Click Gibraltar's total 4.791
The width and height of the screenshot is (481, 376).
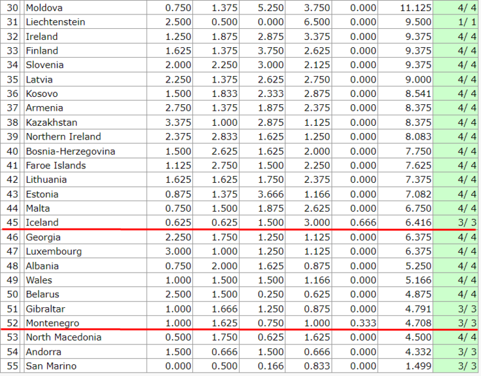pos(418,309)
